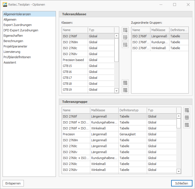Screen dimensions: 195x189
Task: Pick the Winkelmaß row in Zugeordnete Gruppen
Action: point(160,48)
